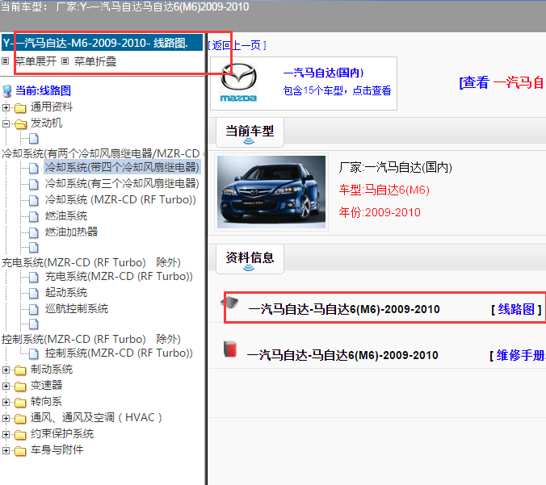
Task: Click 菜单展开 to expand menu
Action: [36, 61]
